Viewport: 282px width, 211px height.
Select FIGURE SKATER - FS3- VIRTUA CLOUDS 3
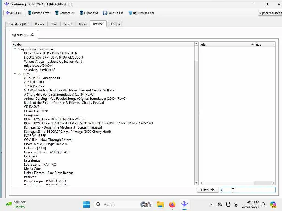[x=53, y=57]
